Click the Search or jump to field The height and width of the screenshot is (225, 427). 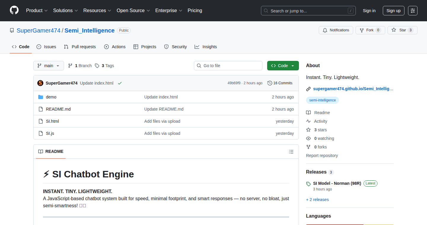click(x=308, y=11)
